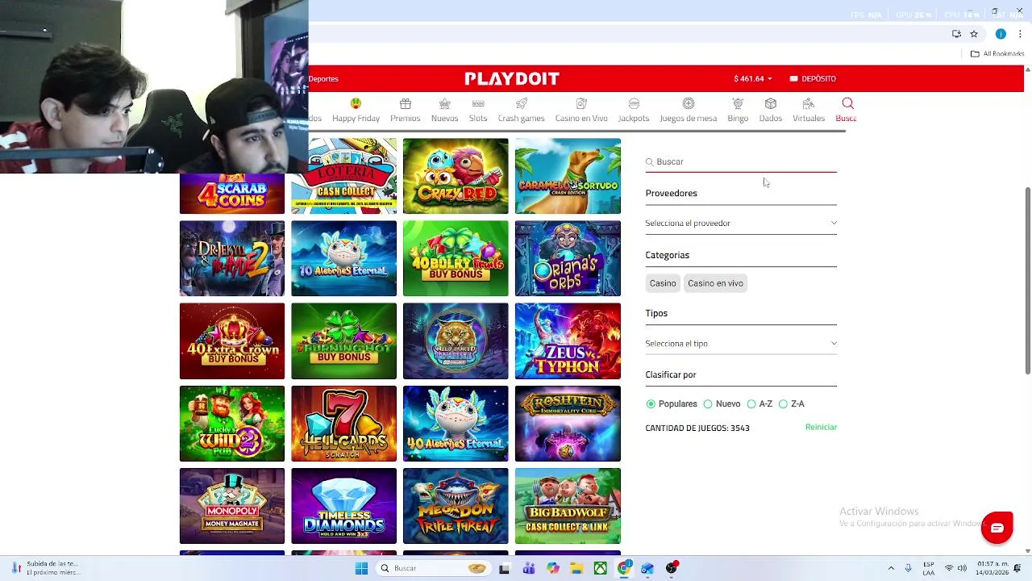Click the Windows taskbar Buscar search box
1032x581 pixels.
pyautogui.click(x=435, y=568)
